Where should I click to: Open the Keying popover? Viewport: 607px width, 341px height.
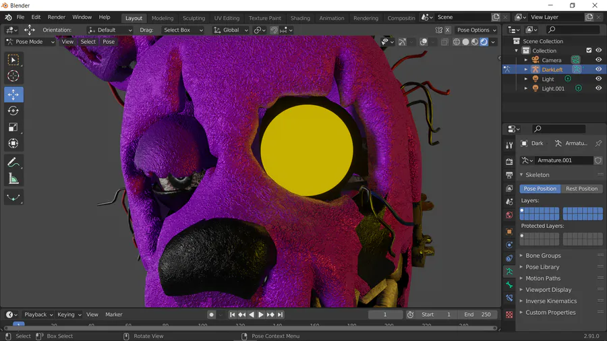69,315
